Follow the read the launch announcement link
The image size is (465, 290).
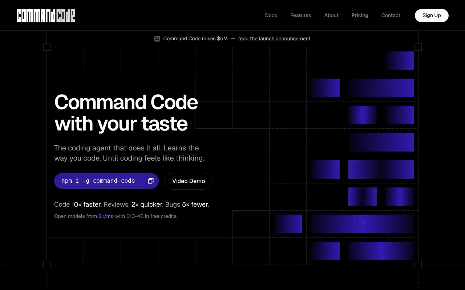(274, 38)
